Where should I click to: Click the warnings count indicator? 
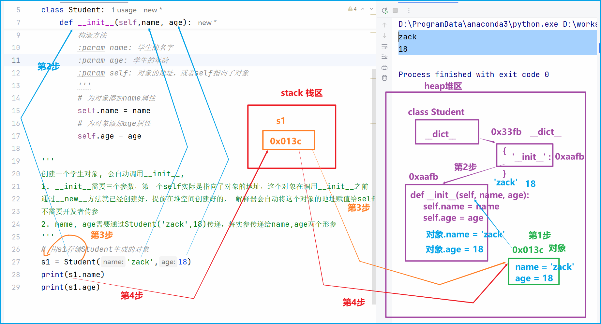point(352,9)
